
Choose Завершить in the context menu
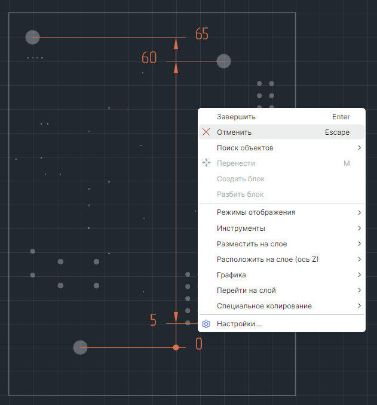tap(236, 117)
